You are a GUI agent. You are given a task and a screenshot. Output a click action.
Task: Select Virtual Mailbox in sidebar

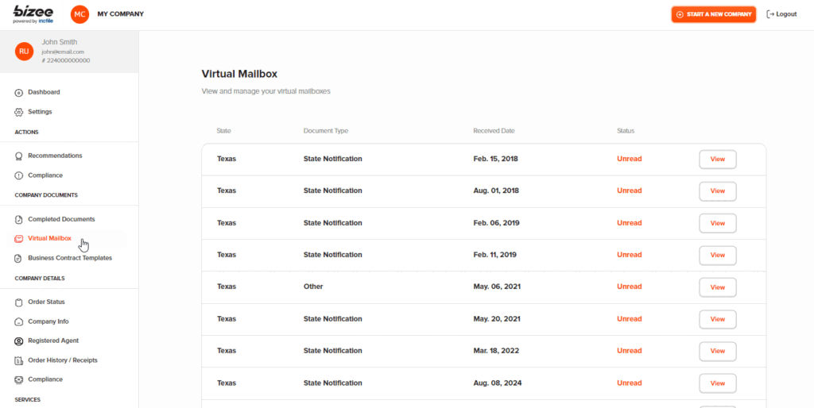49,238
